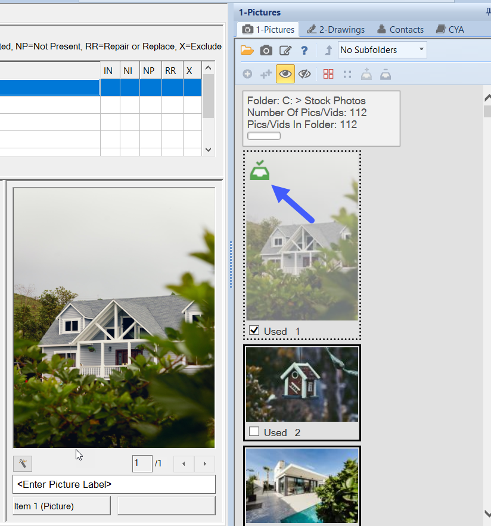Click the camera capture icon
The width and height of the screenshot is (491, 526).
[x=266, y=51]
